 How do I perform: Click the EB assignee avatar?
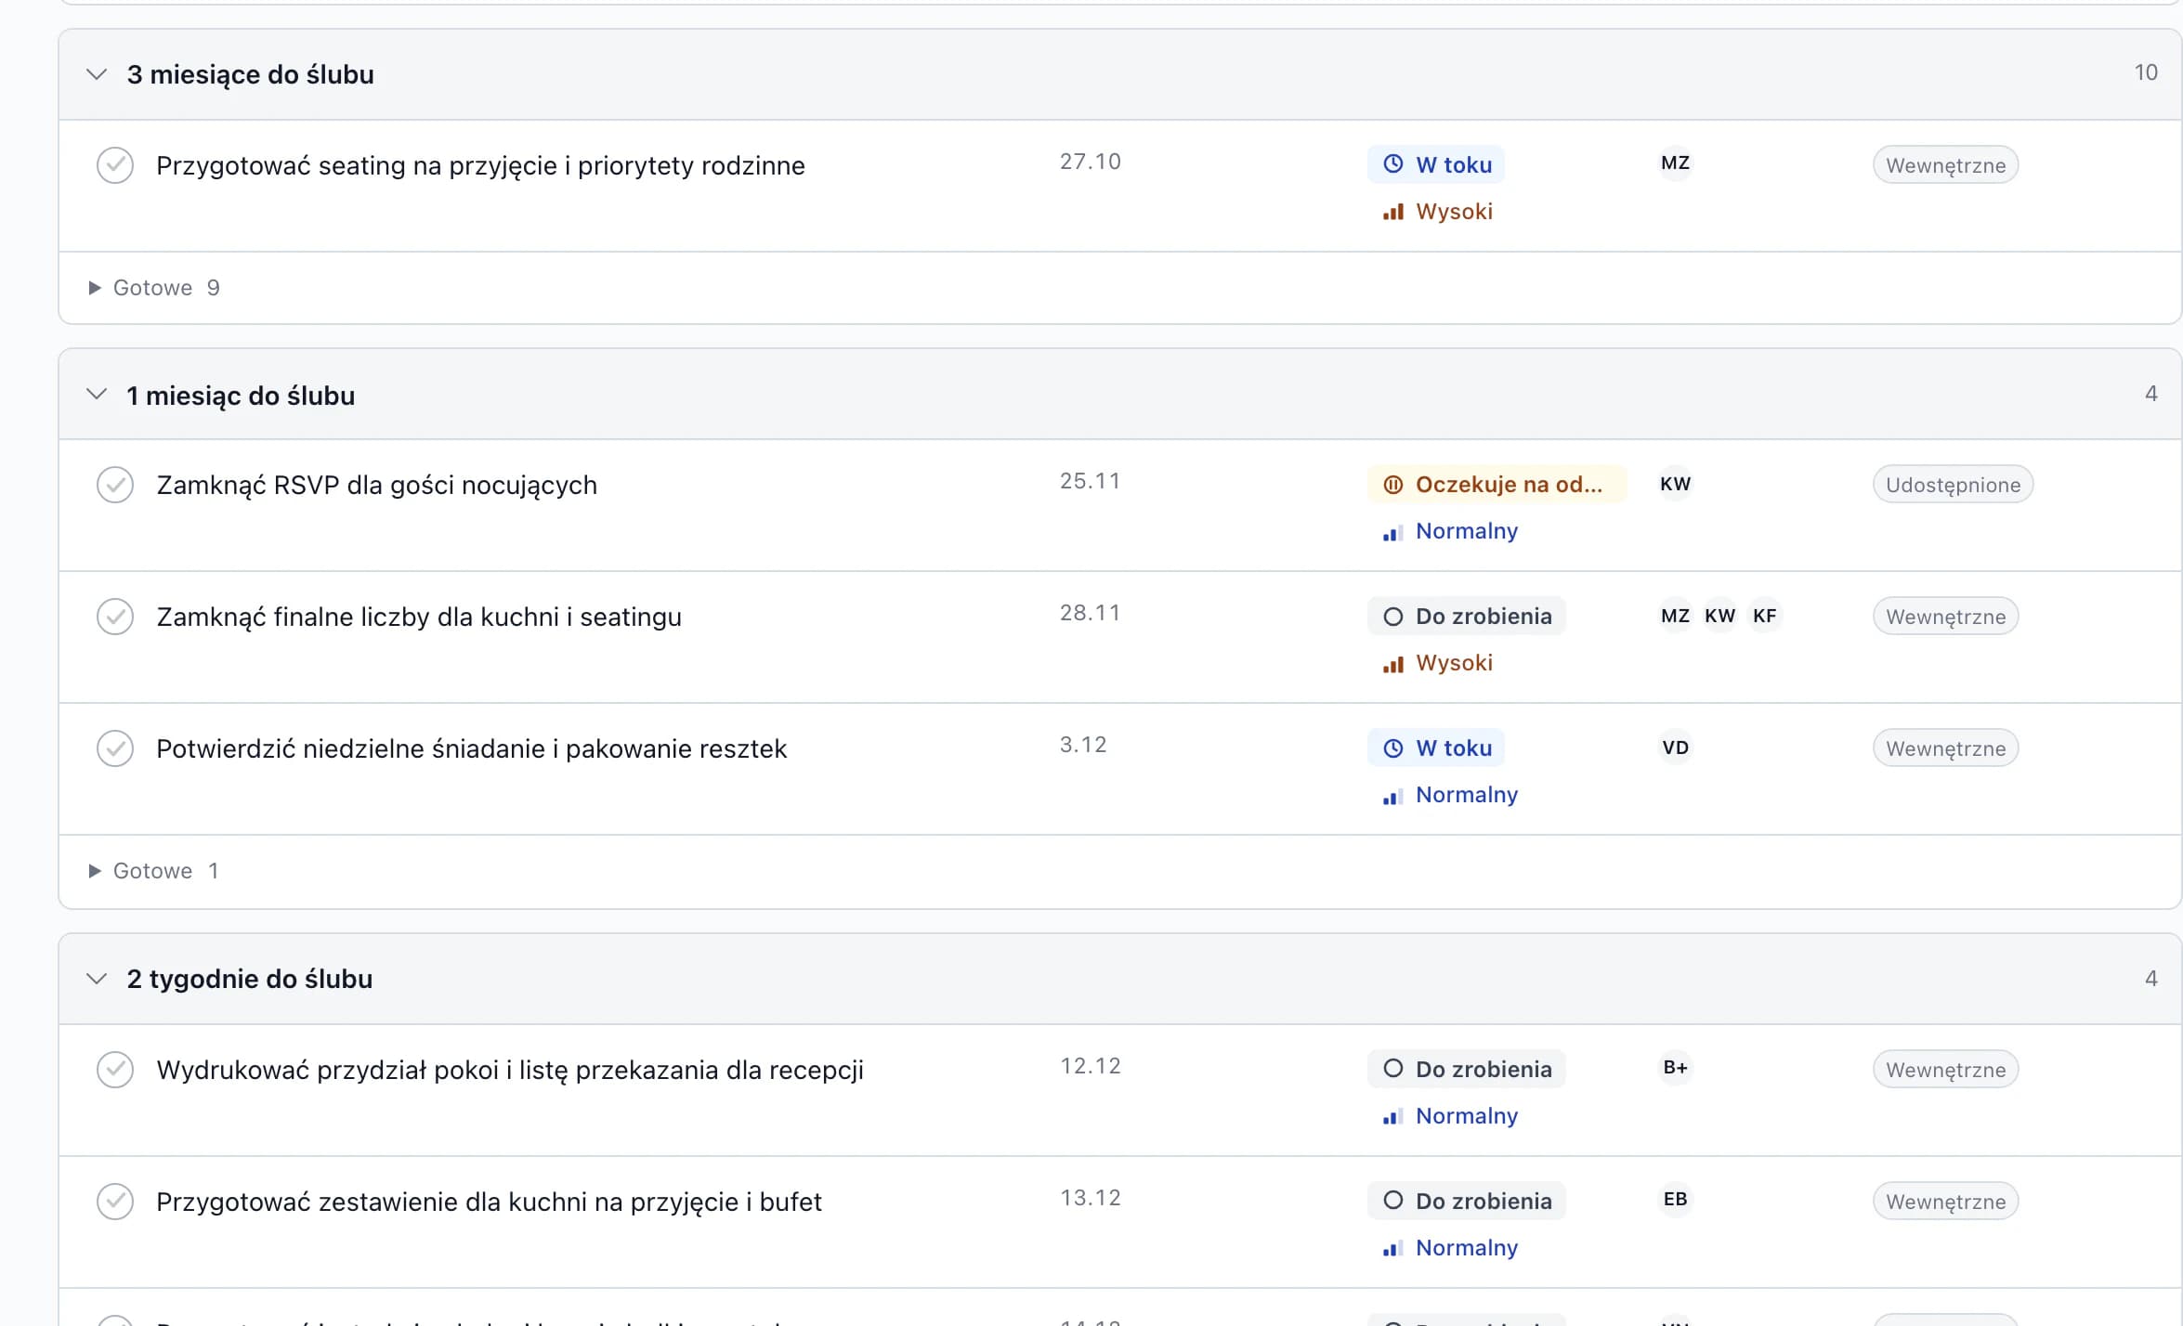coord(1675,1200)
